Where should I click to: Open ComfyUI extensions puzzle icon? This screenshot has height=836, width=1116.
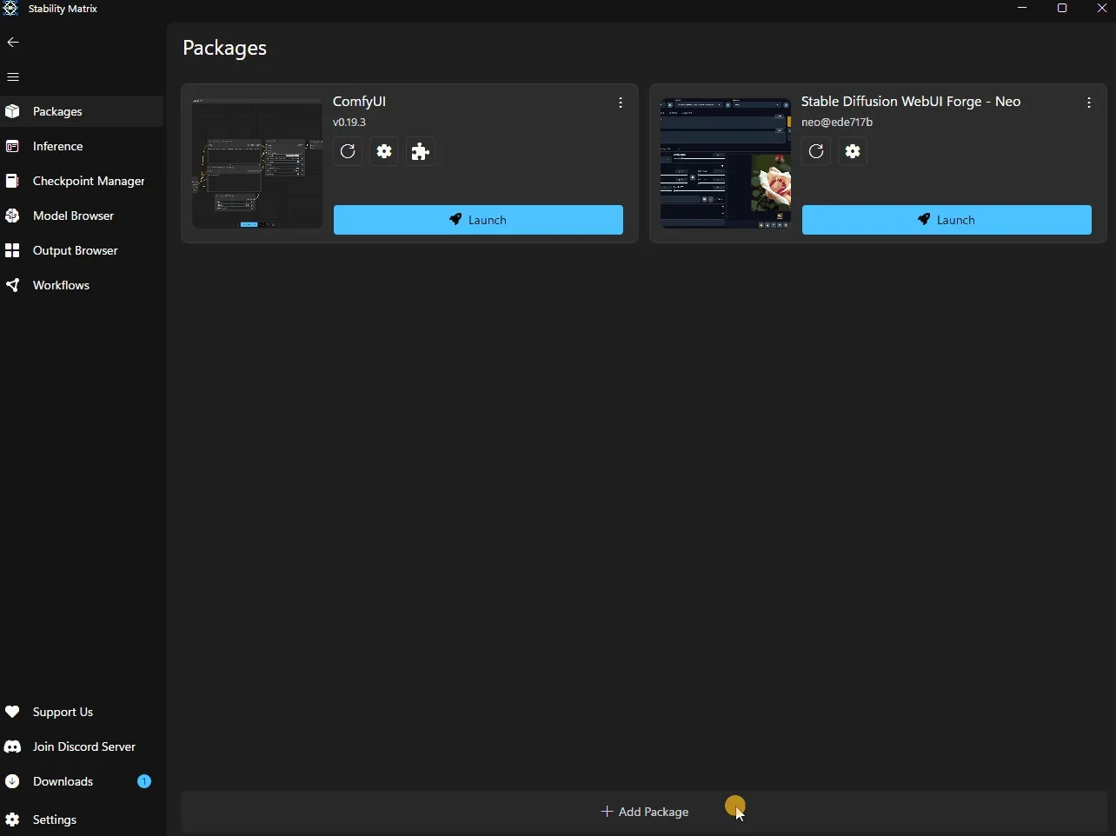click(x=421, y=152)
